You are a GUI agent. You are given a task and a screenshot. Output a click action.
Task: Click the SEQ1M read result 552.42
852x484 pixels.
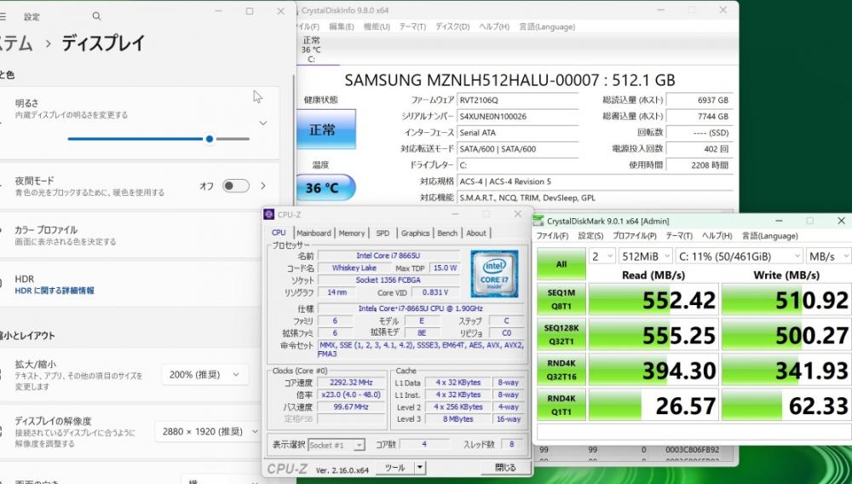coord(653,300)
